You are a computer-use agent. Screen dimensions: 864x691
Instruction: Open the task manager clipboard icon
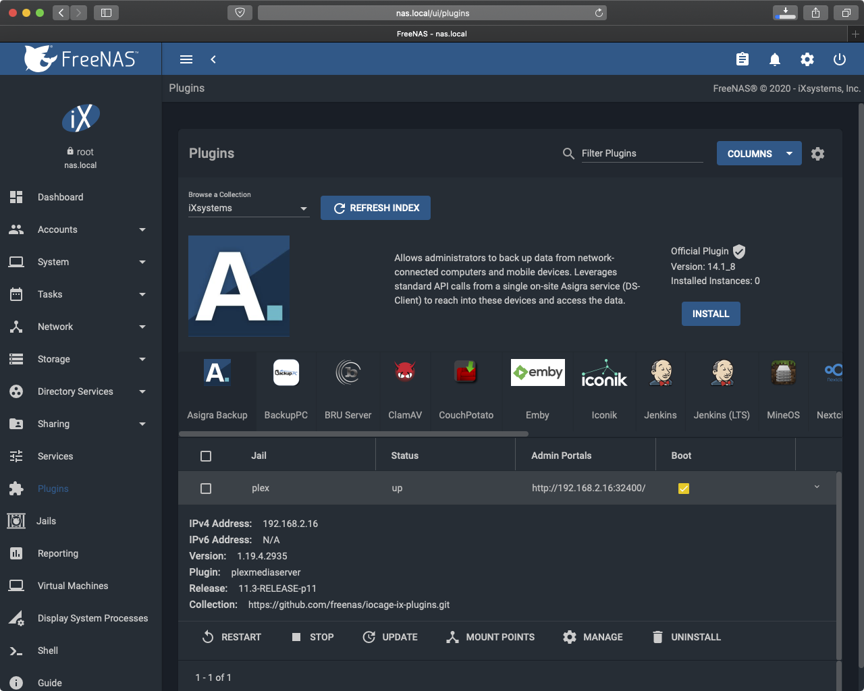click(742, 59)
